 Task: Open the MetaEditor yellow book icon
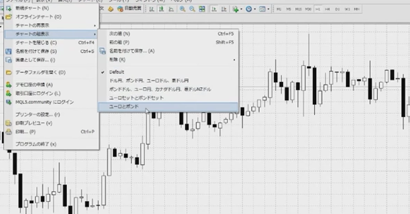click(111, 9)
